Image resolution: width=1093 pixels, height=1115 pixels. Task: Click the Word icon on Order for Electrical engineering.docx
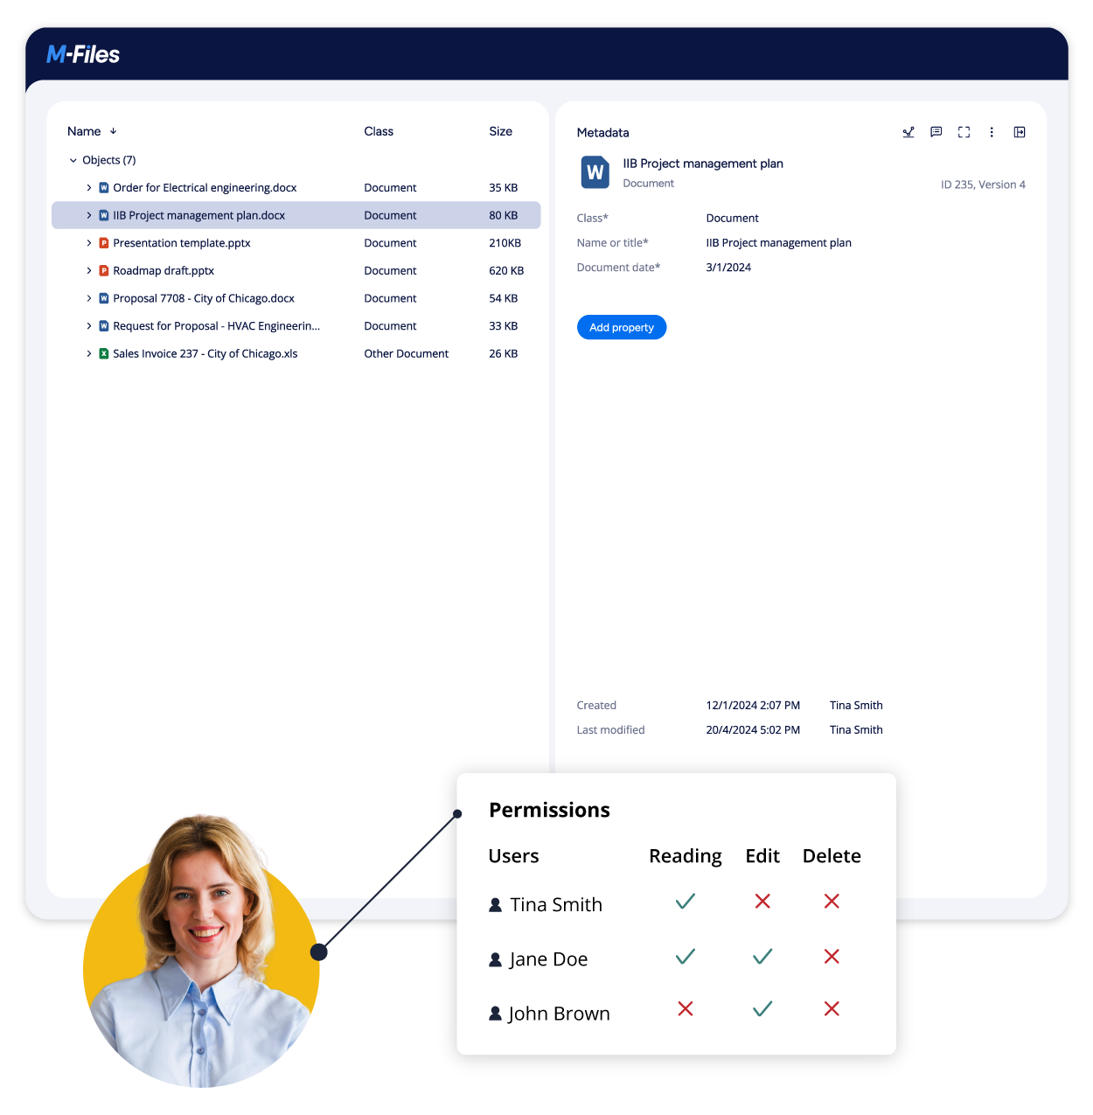click(x=103, y=187)
